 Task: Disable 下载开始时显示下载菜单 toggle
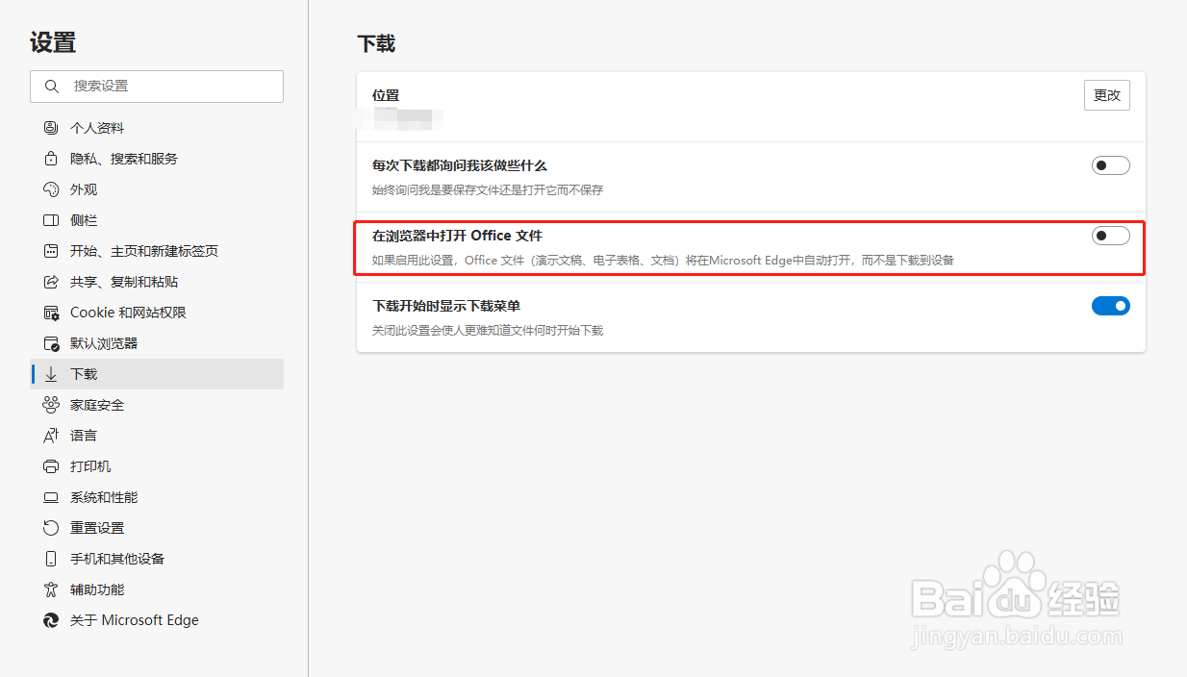(x=1110, y=306)
